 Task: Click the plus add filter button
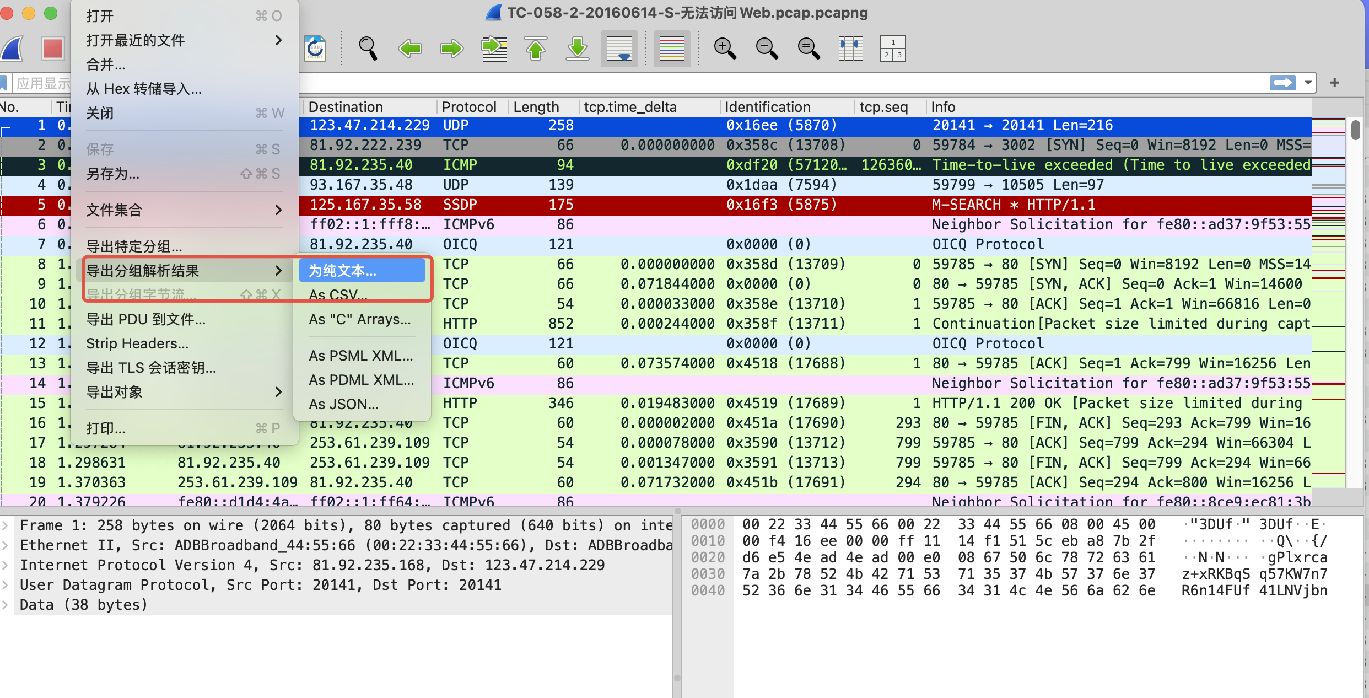pos(1334,83)
